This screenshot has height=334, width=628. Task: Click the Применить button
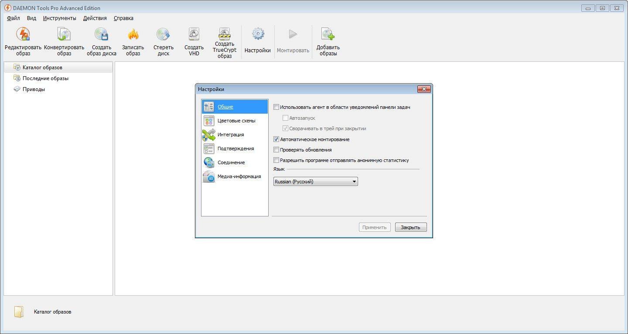coord(375,227)
